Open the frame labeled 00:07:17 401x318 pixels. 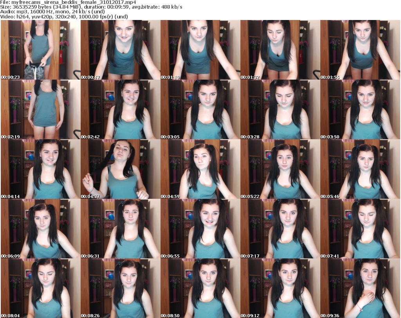coord(280,229)
